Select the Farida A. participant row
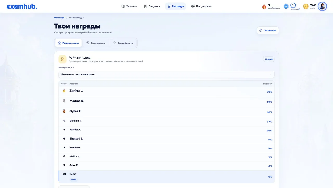 pyautogui.click(x=166, y=131)
